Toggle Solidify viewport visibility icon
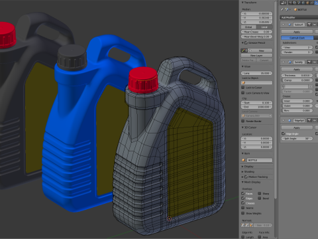Image resolution: width=318 pixels, height=239 pixels. [x=315, y=62]
